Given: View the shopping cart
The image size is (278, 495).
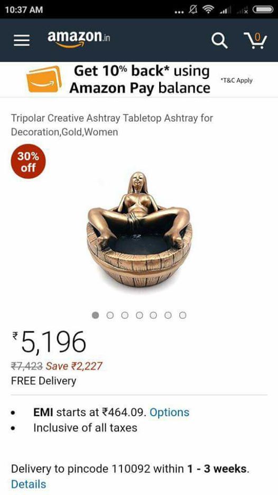Looking at the screenshot, I should tap(255, 40).
